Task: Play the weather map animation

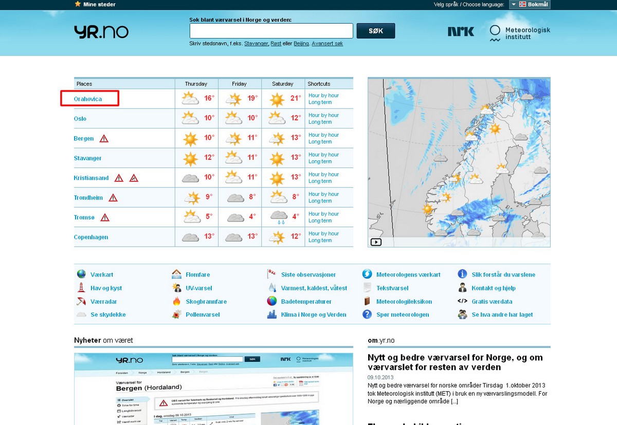Action: [376, 242]
